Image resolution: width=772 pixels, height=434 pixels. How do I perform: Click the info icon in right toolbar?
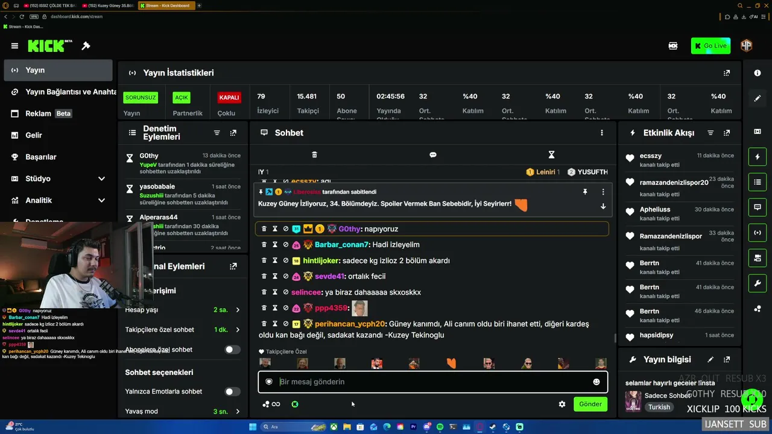tap(758, 73)
